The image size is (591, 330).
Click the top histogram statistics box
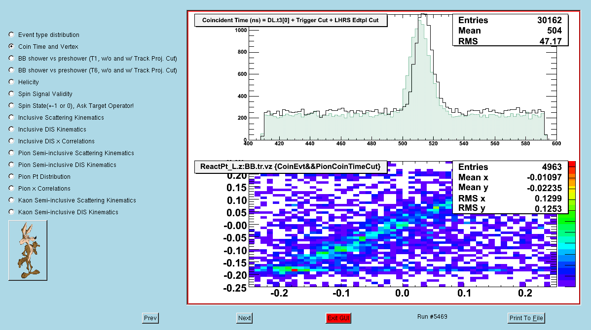click(510, 30)
